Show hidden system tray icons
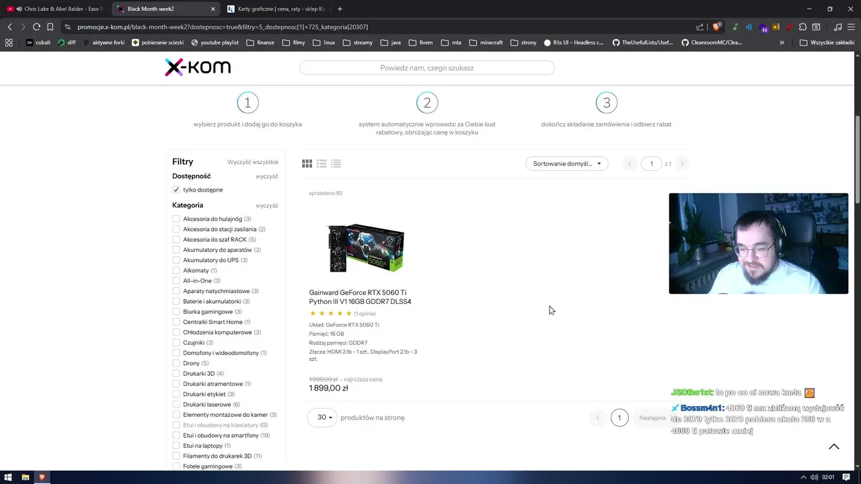861x484 pixels. [x=803, y=477]
